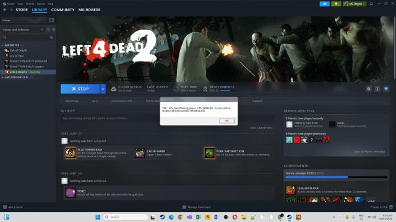396x222 pixels.
Task: Select Left 4 Dead 2 in the sidebar
Action: coord(28,72)
